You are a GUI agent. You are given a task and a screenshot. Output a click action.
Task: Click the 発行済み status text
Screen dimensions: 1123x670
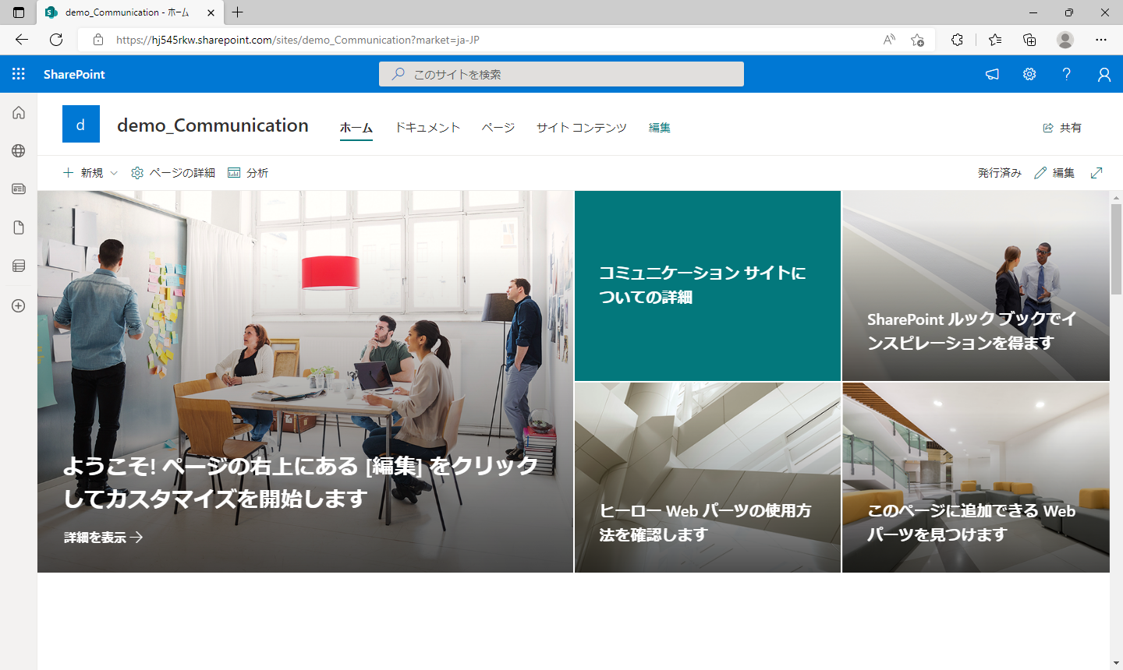tap(1000, 173)
